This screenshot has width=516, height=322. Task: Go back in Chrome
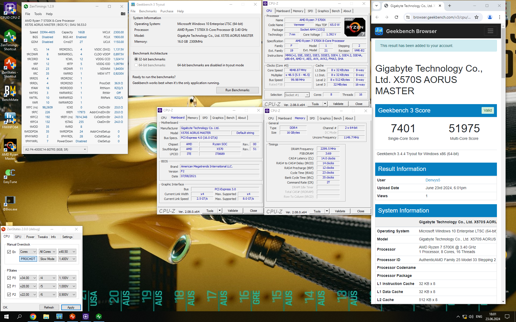click(x=377, y=17)
